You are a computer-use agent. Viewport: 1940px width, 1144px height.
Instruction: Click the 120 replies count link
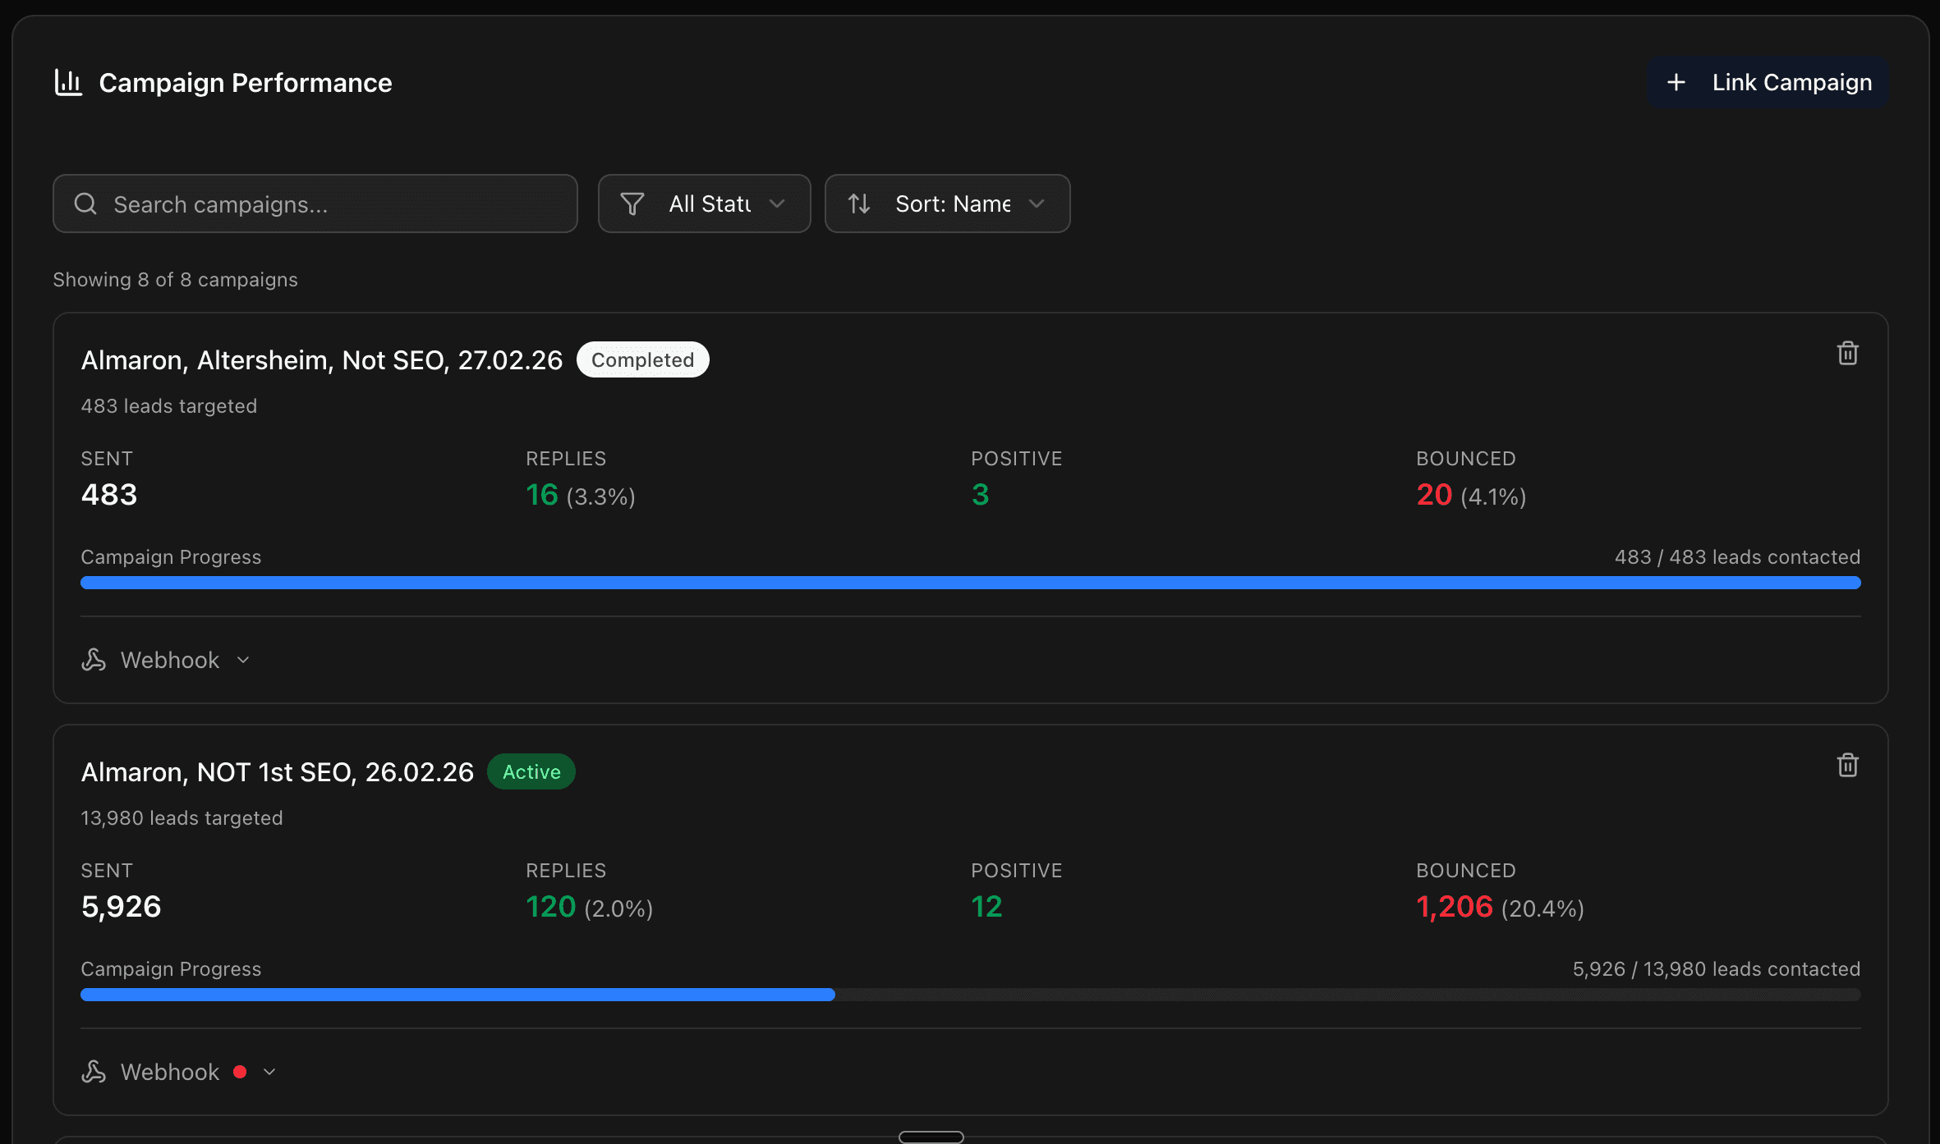550,906
